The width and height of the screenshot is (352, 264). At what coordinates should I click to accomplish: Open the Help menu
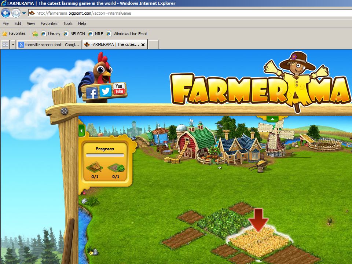point(82,23)
